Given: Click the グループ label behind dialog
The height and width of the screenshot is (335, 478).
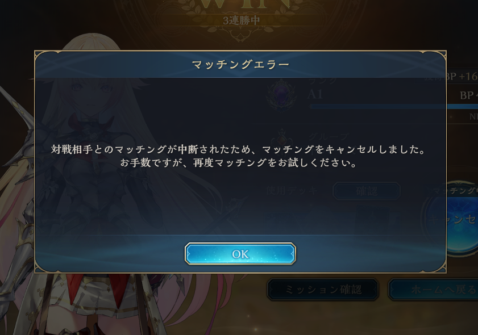Looking at the screenshot, I should pyautogui.click(x=329, y=137).
